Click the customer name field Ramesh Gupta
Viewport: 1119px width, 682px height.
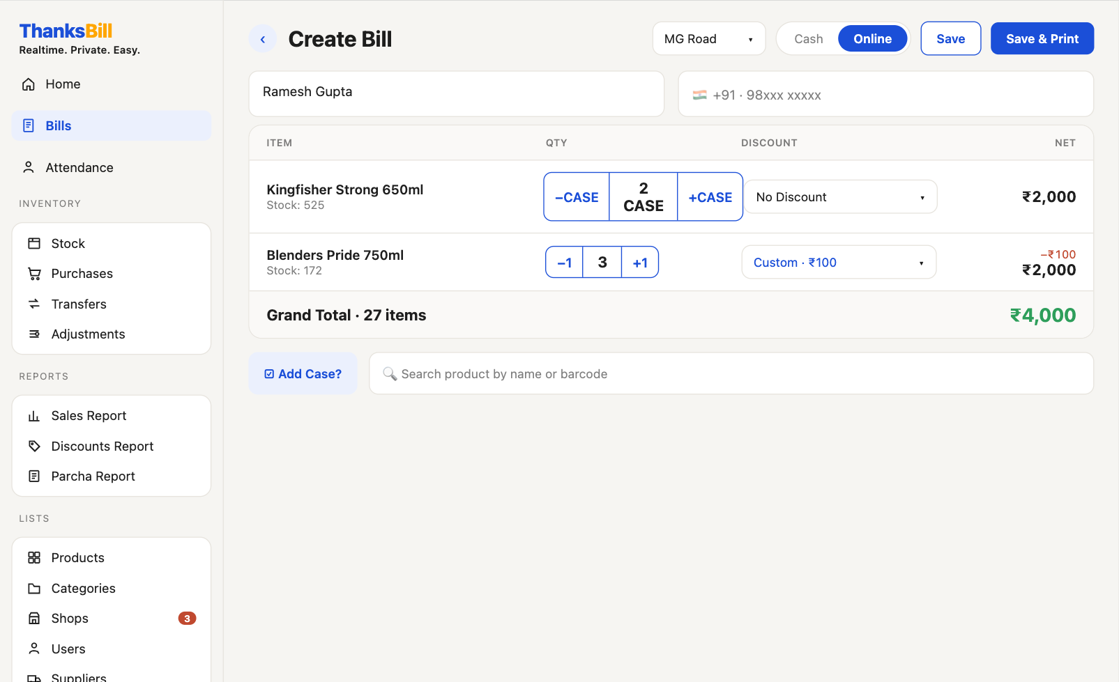click(457, 93)
